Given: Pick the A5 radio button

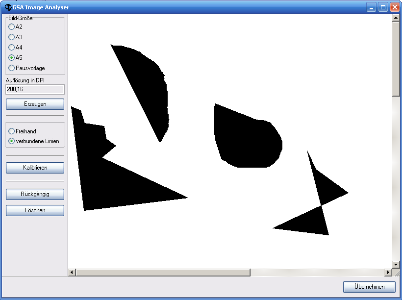Looking at the screenshot, I should tap(12, 58).
